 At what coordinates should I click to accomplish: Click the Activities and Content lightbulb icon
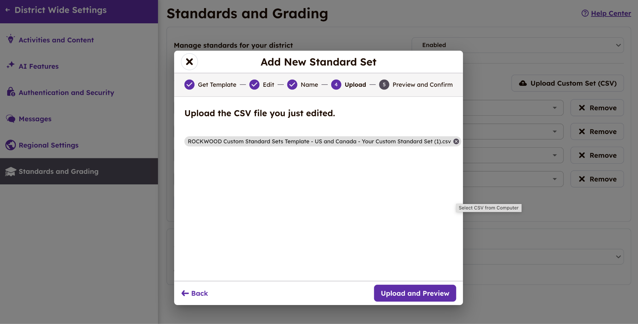click(11, 39)
